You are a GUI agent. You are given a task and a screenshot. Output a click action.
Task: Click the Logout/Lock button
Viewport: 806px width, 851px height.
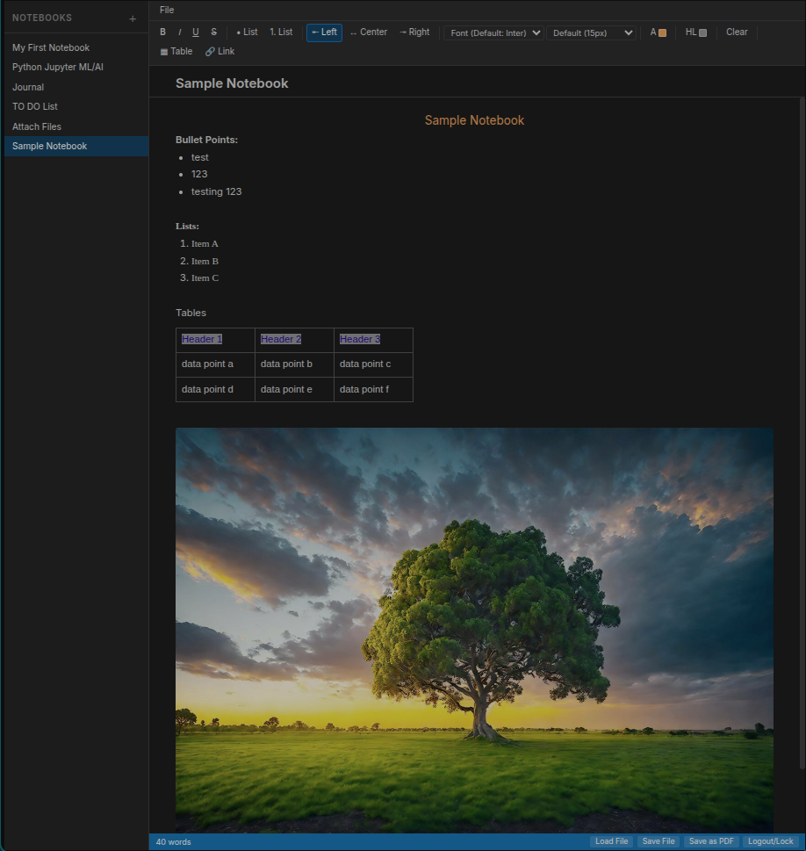point(770,841)
